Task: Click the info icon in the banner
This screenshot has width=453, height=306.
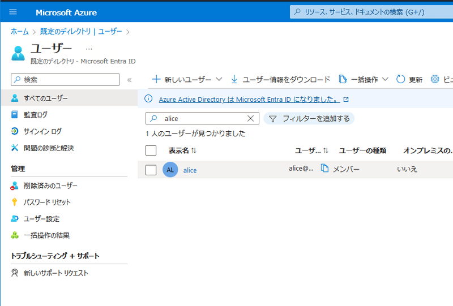Action: [148, 99]
